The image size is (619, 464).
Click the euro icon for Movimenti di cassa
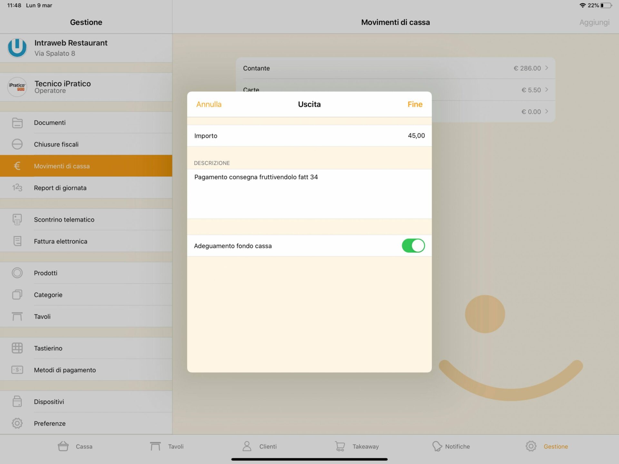pos(17,166)
